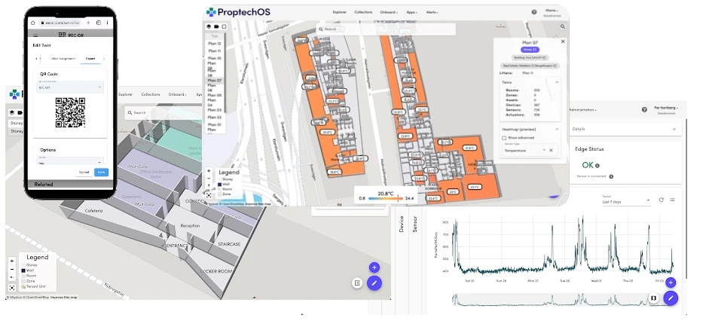Click the blue plus button on 3D view

[x=374, y=267]
